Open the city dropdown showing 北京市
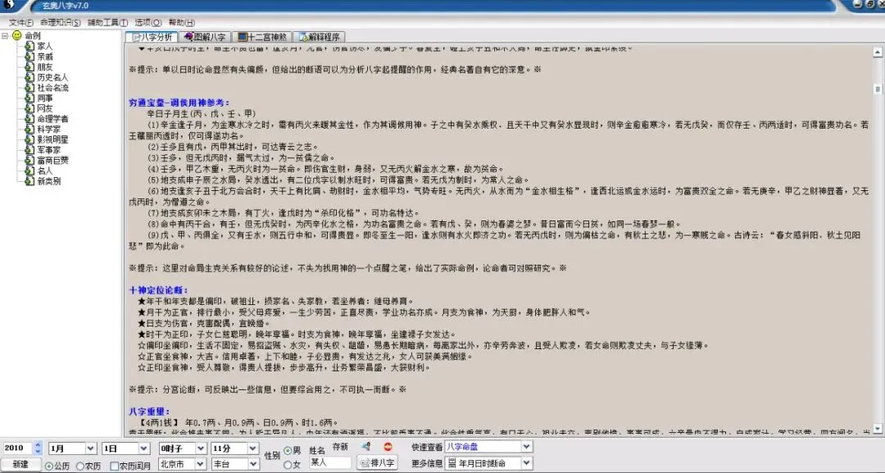 201,464
